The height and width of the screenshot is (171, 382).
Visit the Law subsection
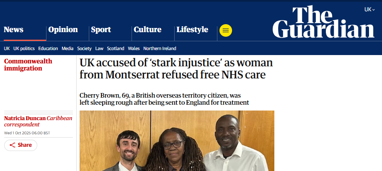pyautogui.click(x=99, y=48)
